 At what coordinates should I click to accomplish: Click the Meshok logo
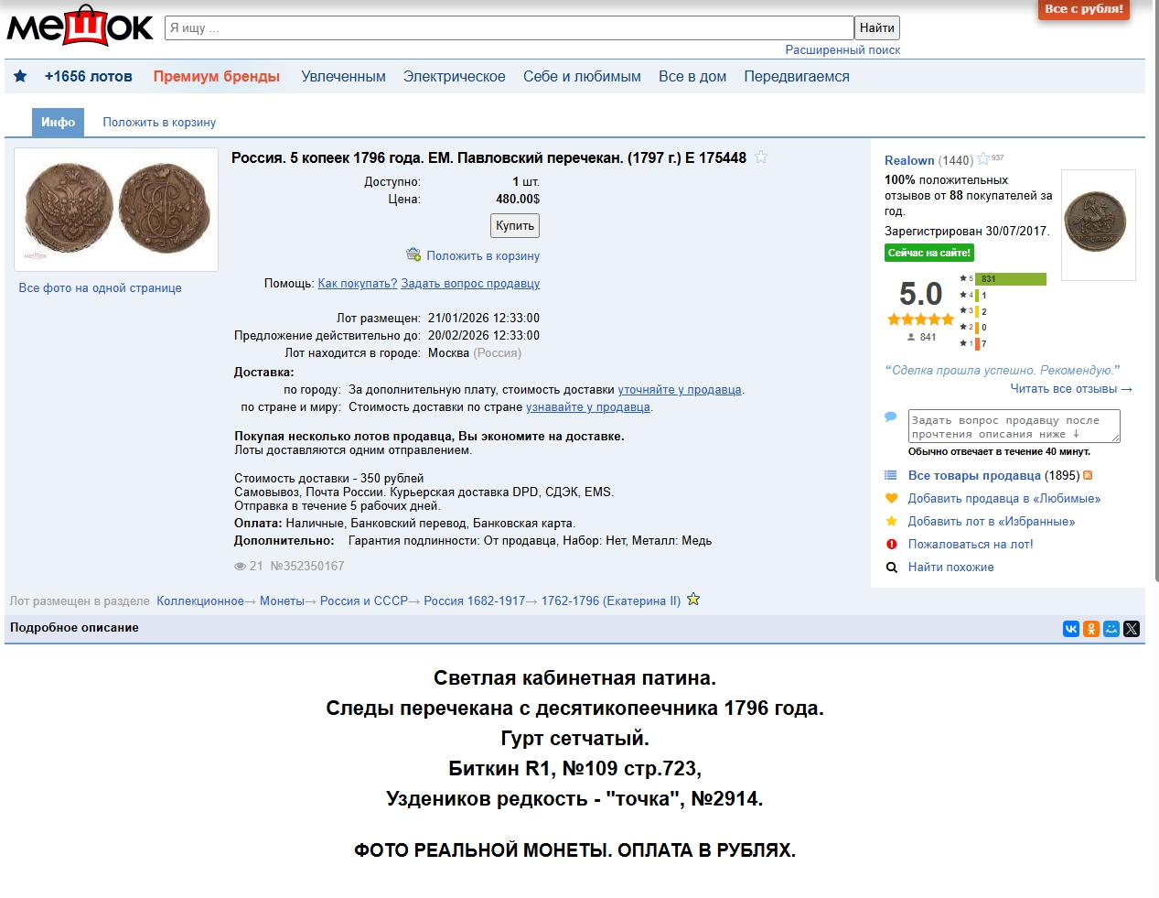(x=80, y=27)
